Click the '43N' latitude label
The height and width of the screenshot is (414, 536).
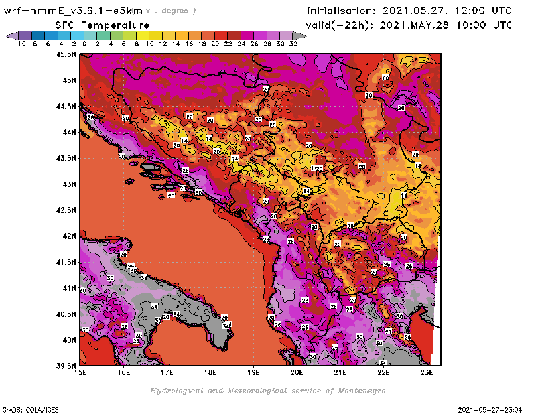pyautogui.click(x=70, y=184)
